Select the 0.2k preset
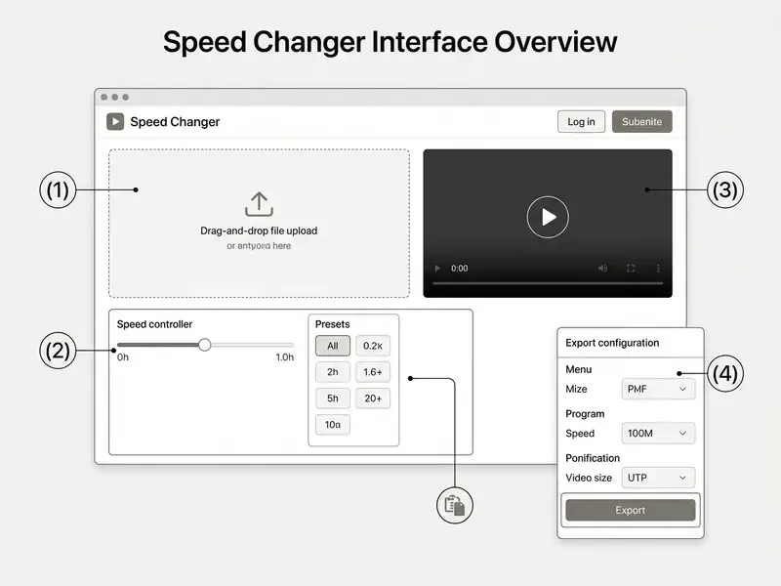 click(x=373, y=346)
